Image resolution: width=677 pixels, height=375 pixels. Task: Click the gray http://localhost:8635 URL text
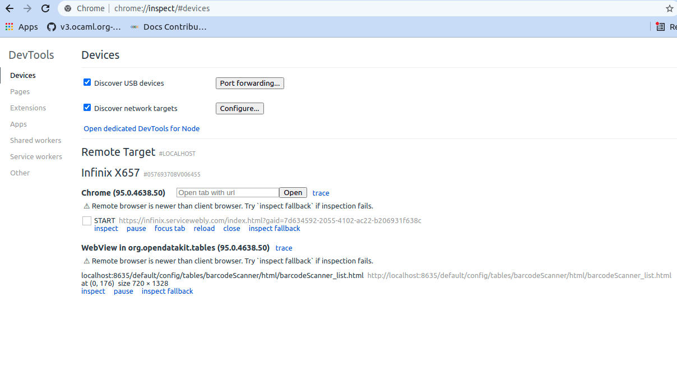coord(519,275)
